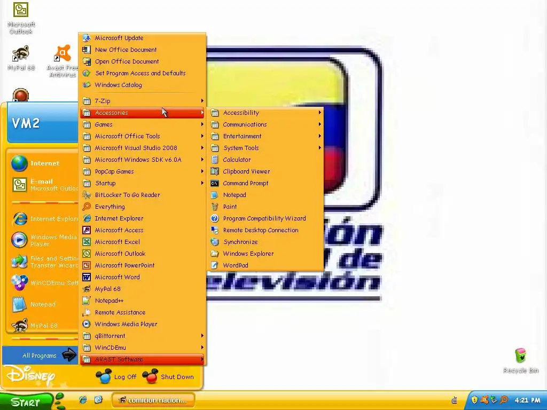Open WinCDEmu Settings in the Start menu
The height and width of the screenshot is (410, 547).
(43, 283)
